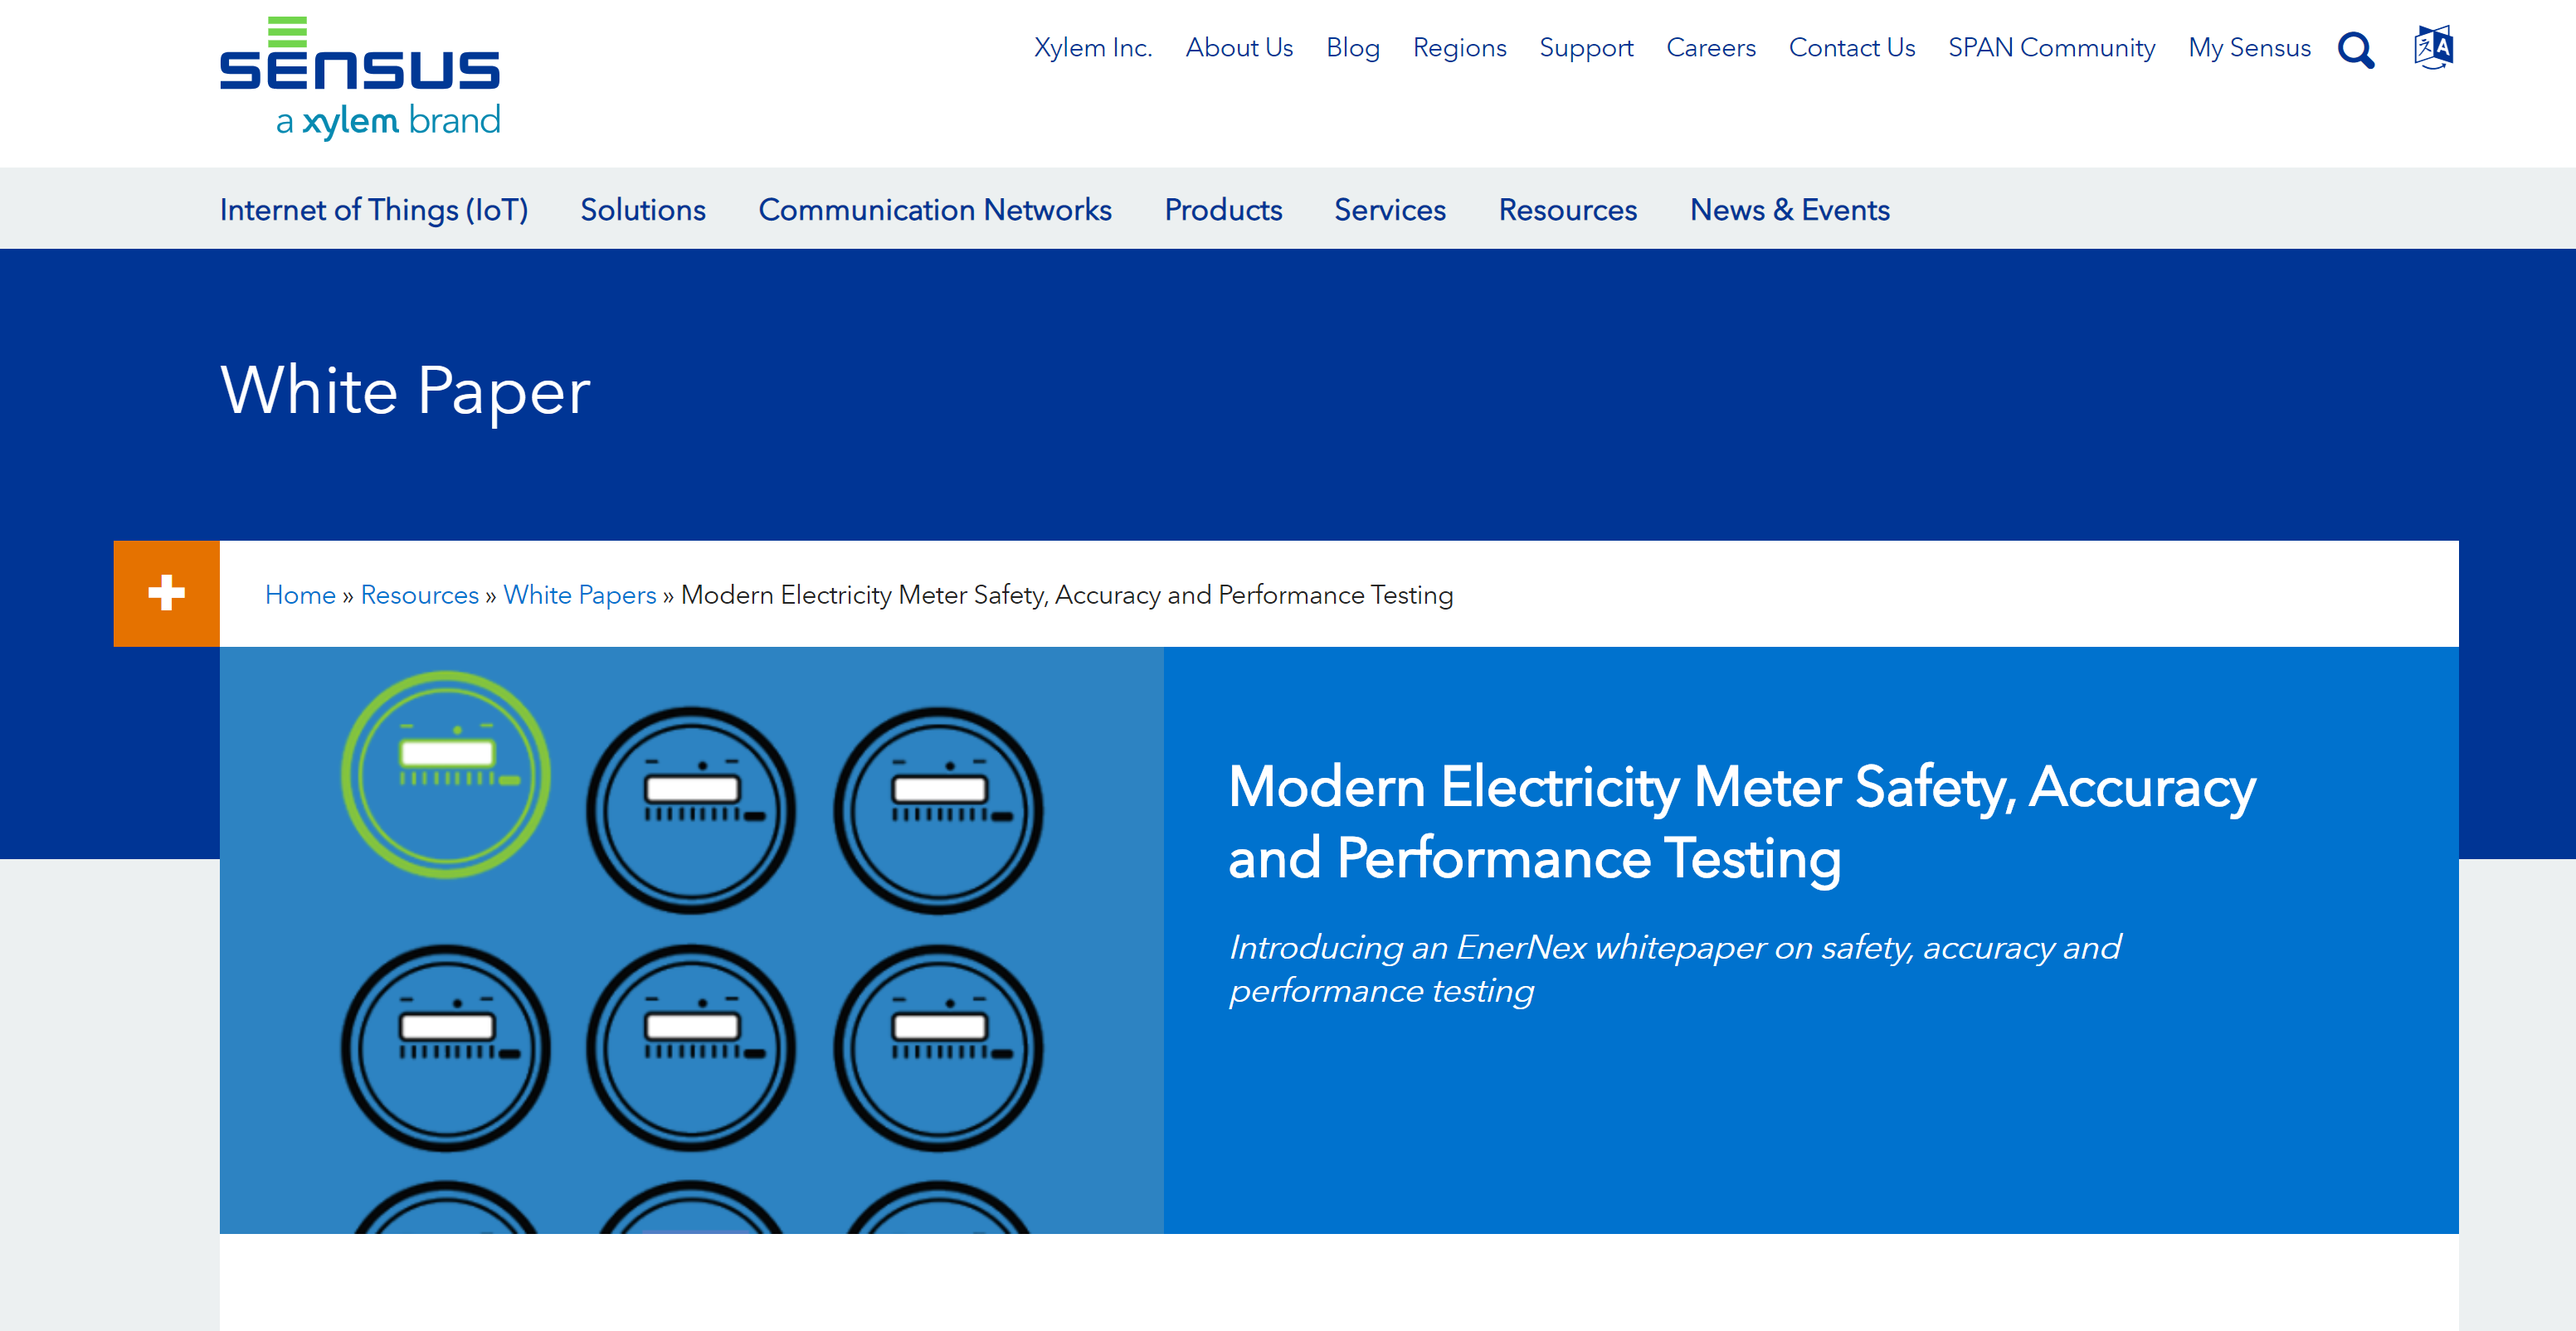2576x1331 pixels.
Task: Click White Papers breadcrumb link
Action: 580,595
